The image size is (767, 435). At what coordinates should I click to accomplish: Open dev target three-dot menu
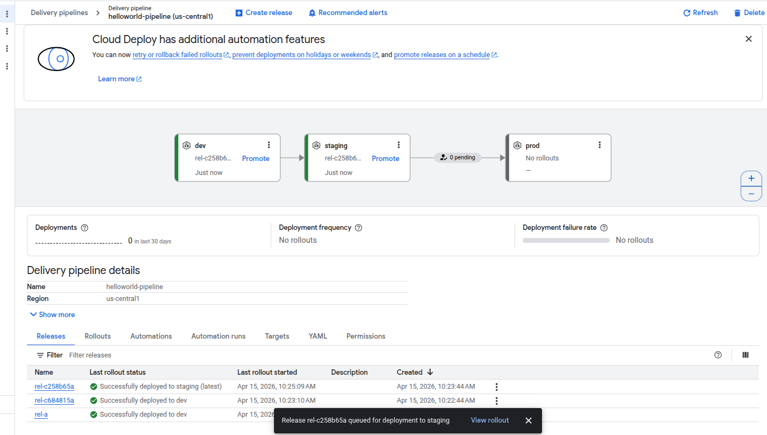tap(269, 145)
